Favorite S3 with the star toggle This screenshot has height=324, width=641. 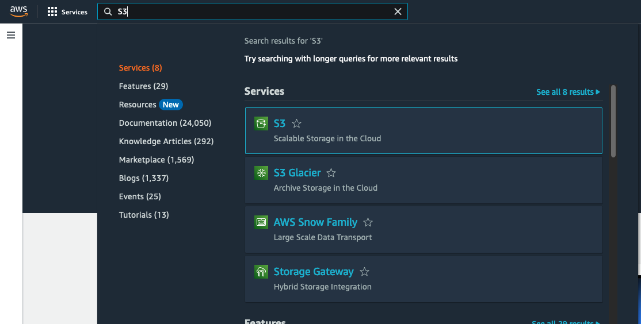[x=296, y=124]
